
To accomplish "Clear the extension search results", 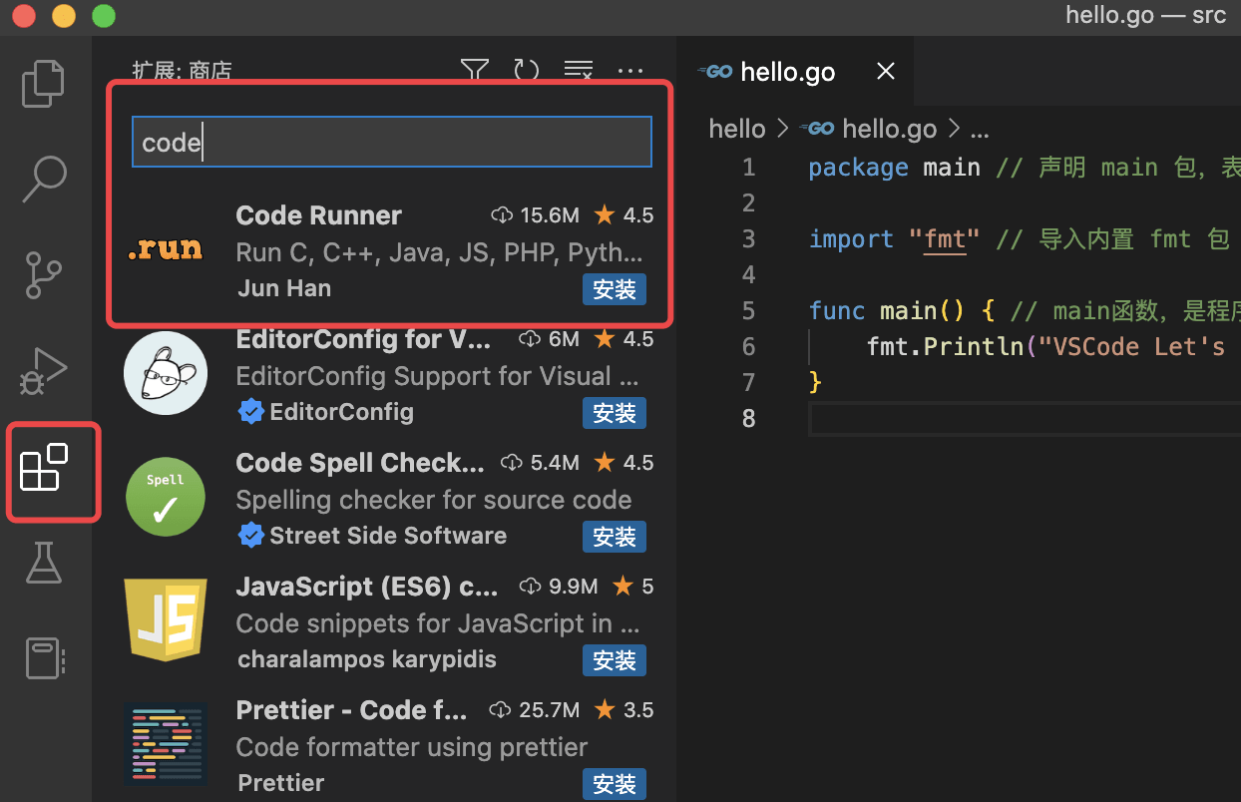I will point(579,71).
